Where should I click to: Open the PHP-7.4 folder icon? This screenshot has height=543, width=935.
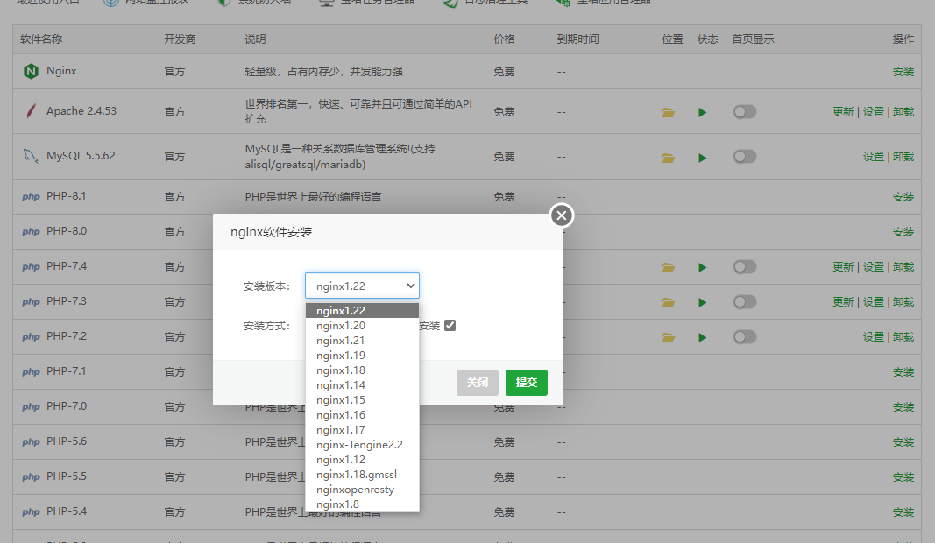668,268
